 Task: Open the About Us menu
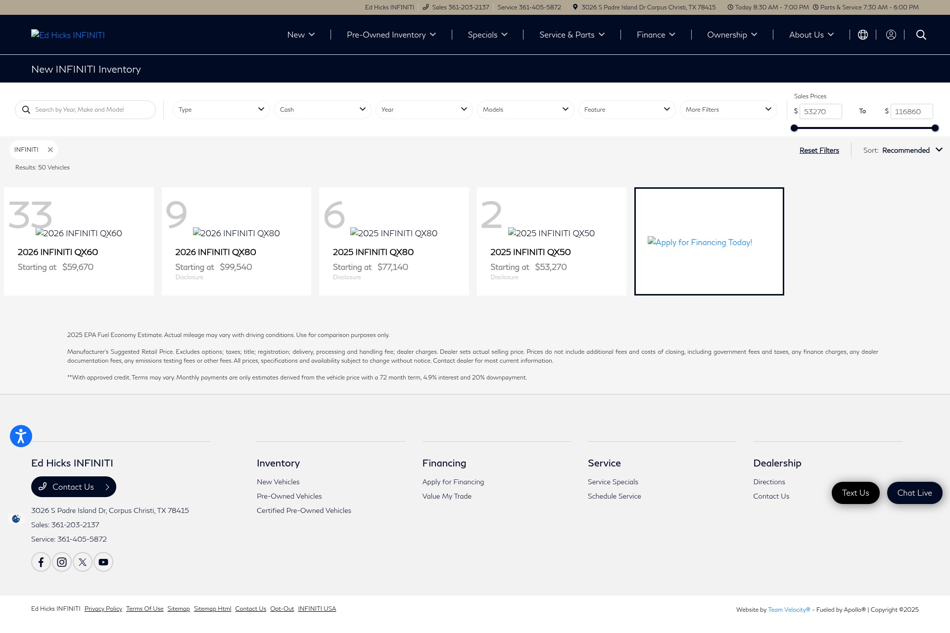click(x=811, y=35)
